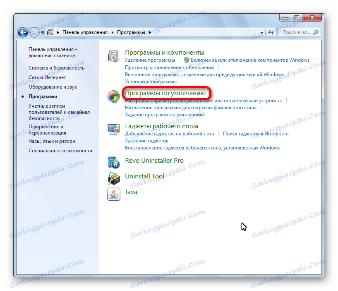The width and height of the screenshot is (338, 291).
Task: Click the Programs and Features icon
Action: tap(113, 56)
